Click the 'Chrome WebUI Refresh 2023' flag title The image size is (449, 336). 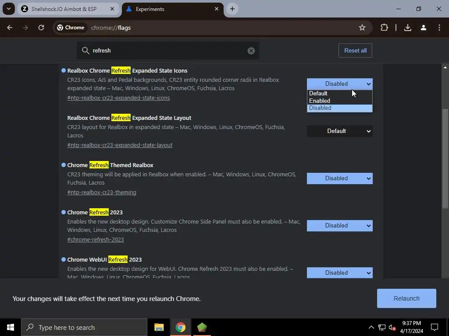click(104, 260)
